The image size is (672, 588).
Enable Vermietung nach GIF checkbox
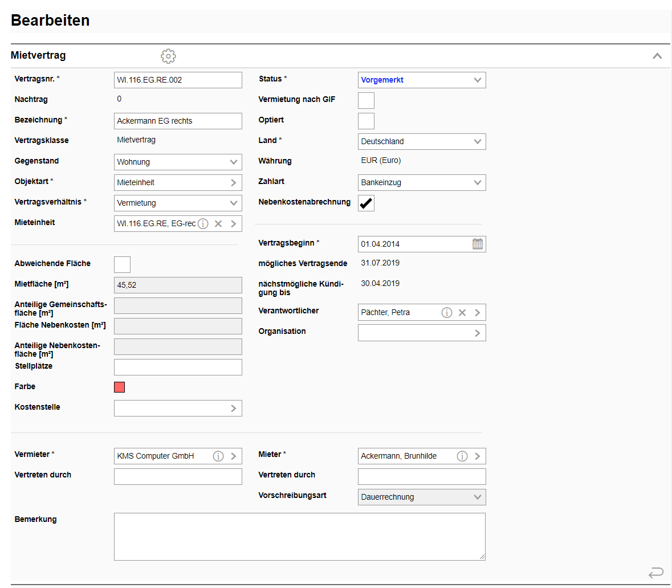[366, 100]
